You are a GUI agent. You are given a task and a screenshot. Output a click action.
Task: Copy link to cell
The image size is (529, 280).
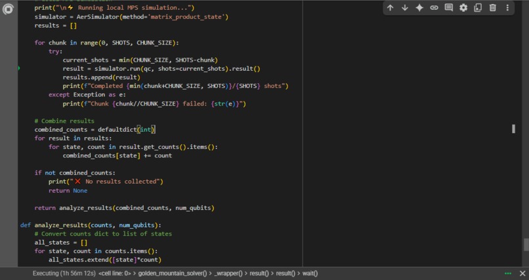[434, 8]
